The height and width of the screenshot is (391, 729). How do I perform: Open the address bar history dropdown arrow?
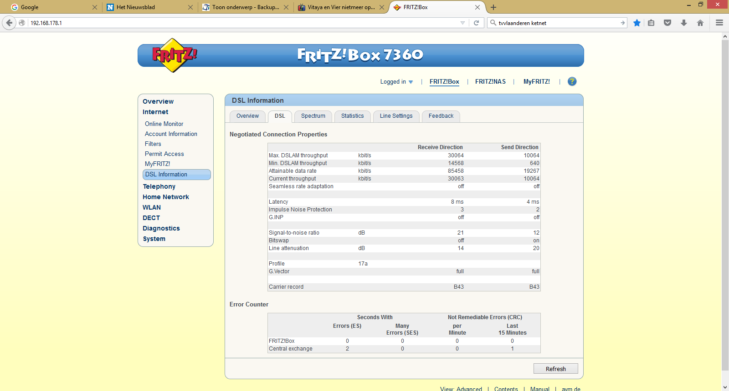462,23
